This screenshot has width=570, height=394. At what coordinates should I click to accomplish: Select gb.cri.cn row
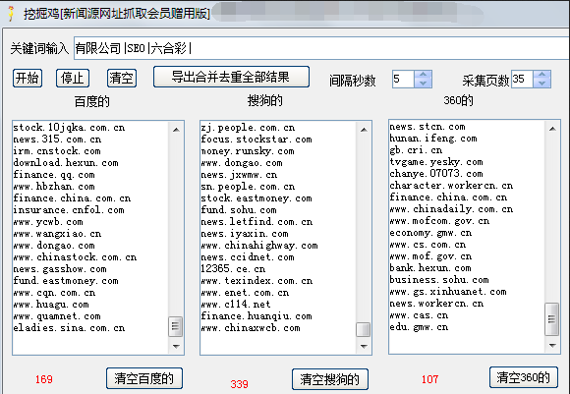416,150
